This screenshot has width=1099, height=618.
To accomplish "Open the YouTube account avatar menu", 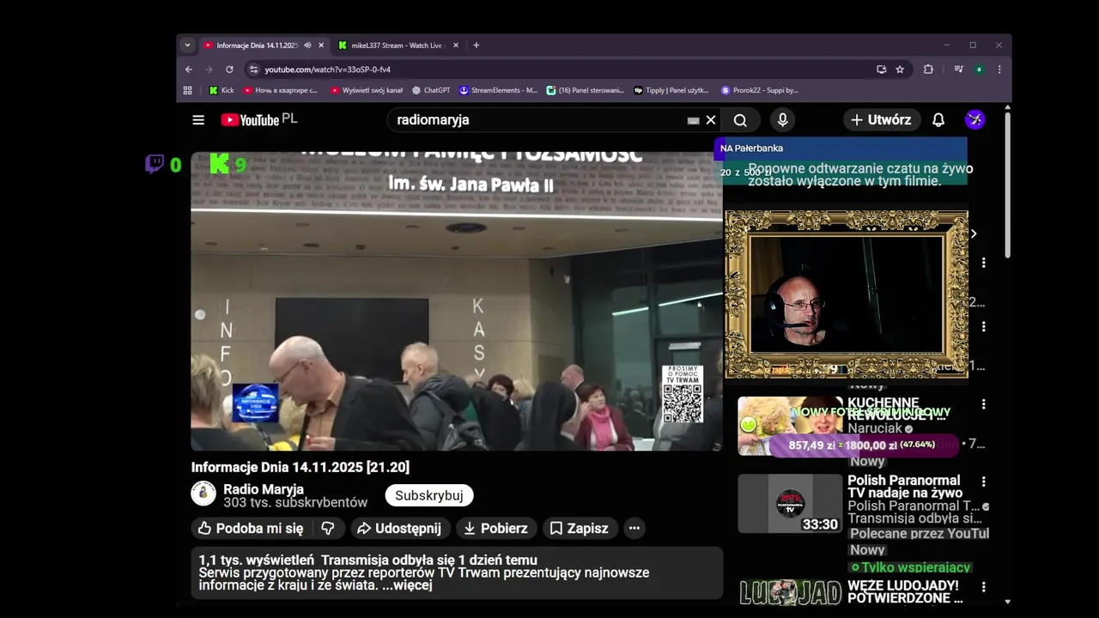I will pos(975,120).
